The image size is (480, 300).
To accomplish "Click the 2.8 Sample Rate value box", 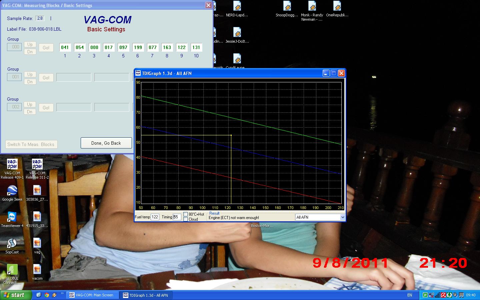I will (40, 18).
